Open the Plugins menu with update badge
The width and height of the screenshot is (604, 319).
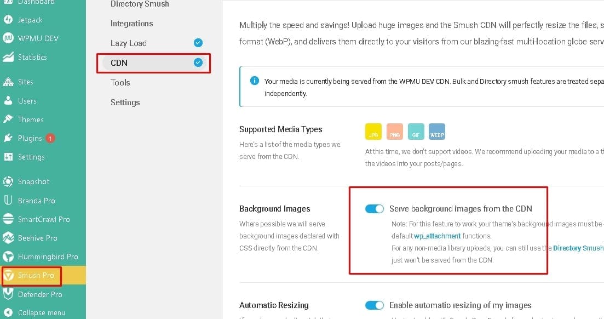30,138
